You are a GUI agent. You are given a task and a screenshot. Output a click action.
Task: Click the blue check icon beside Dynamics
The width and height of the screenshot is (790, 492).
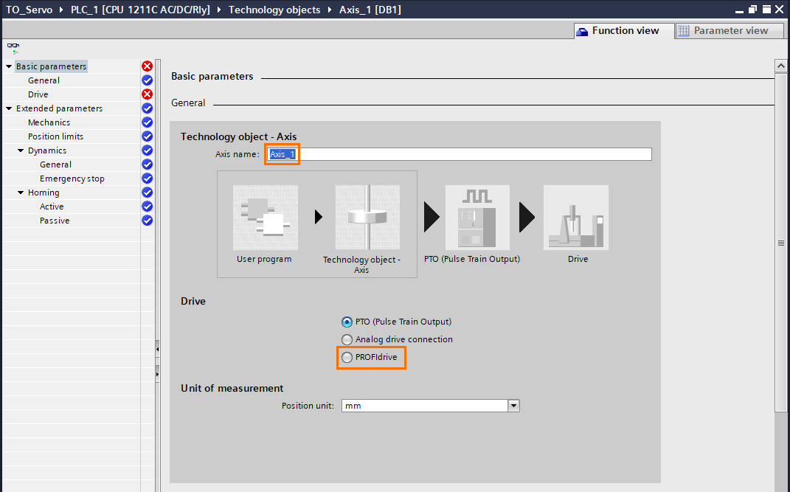[x=147, y=150]
